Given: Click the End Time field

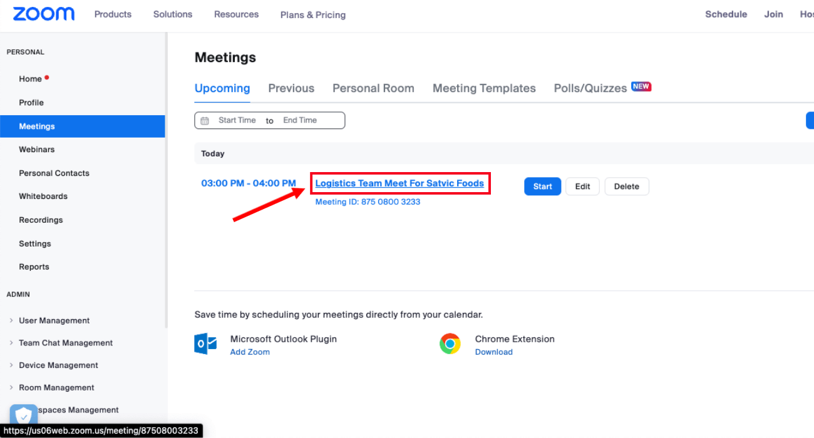Looking at the screenshot, I should point(300,120).
